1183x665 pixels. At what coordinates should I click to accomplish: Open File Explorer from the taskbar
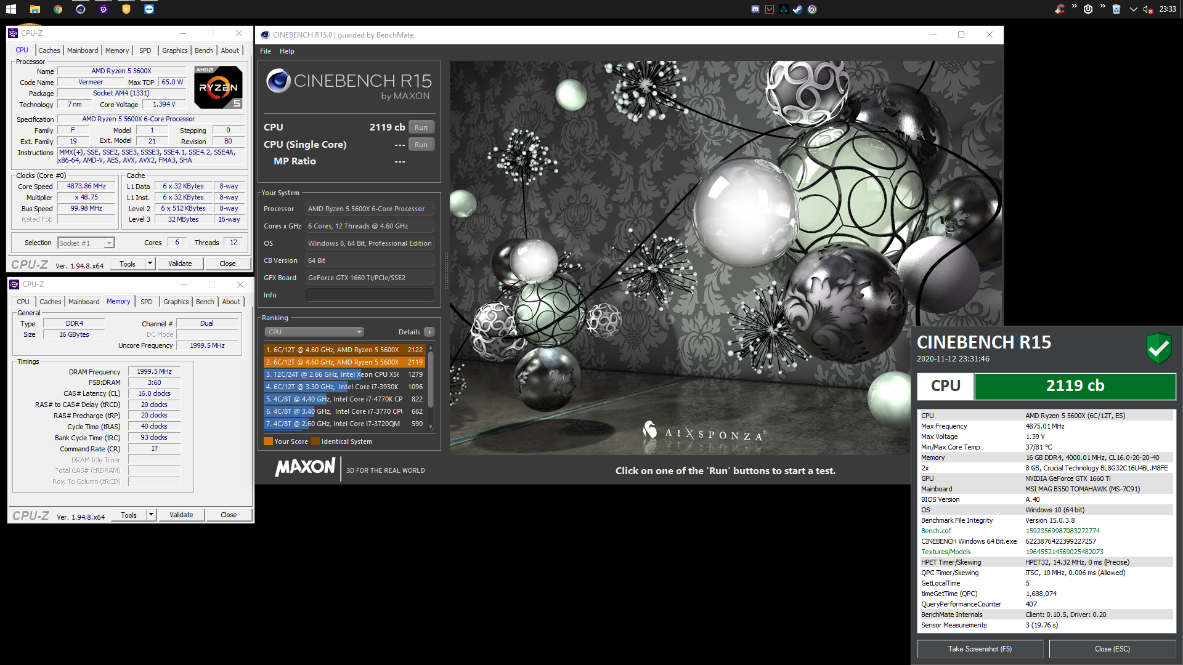[35, 9]
